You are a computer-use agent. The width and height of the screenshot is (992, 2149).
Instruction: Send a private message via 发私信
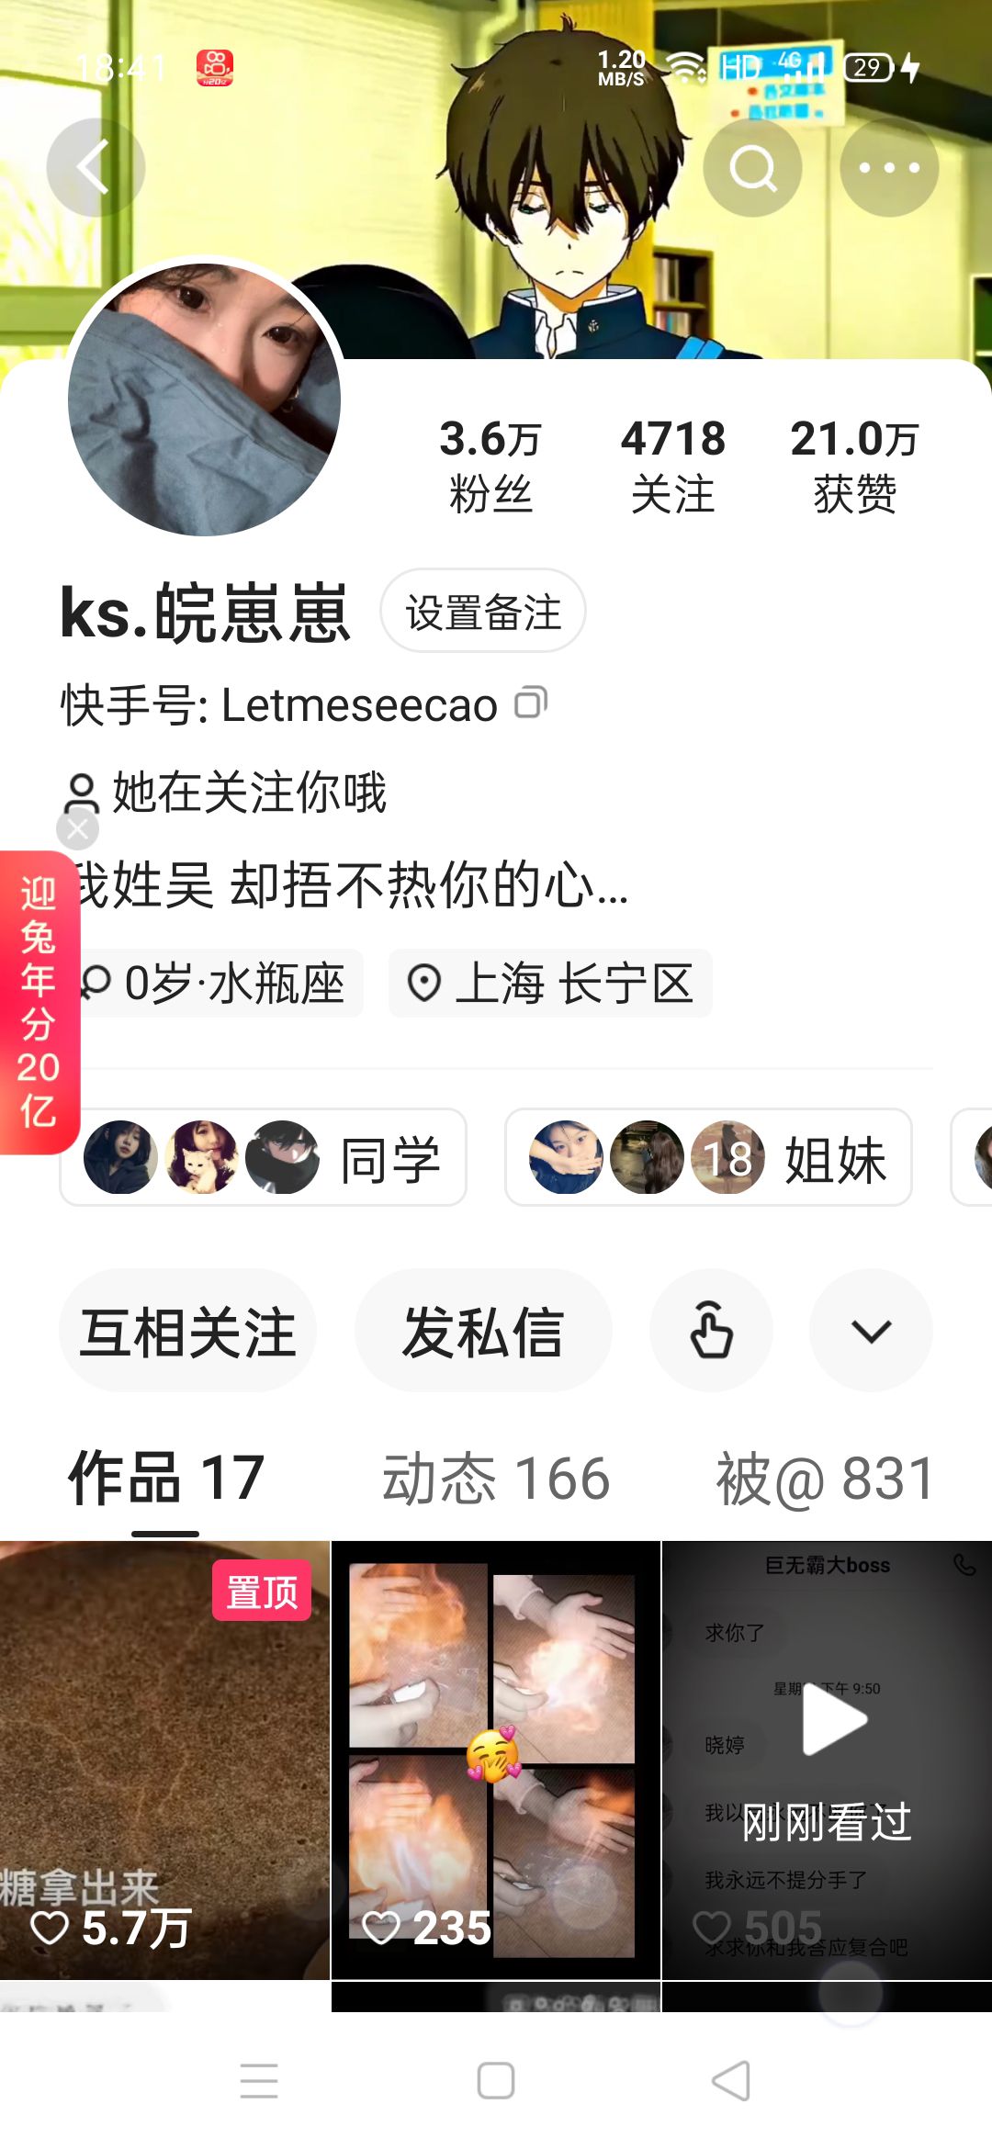click(483, 1330)
